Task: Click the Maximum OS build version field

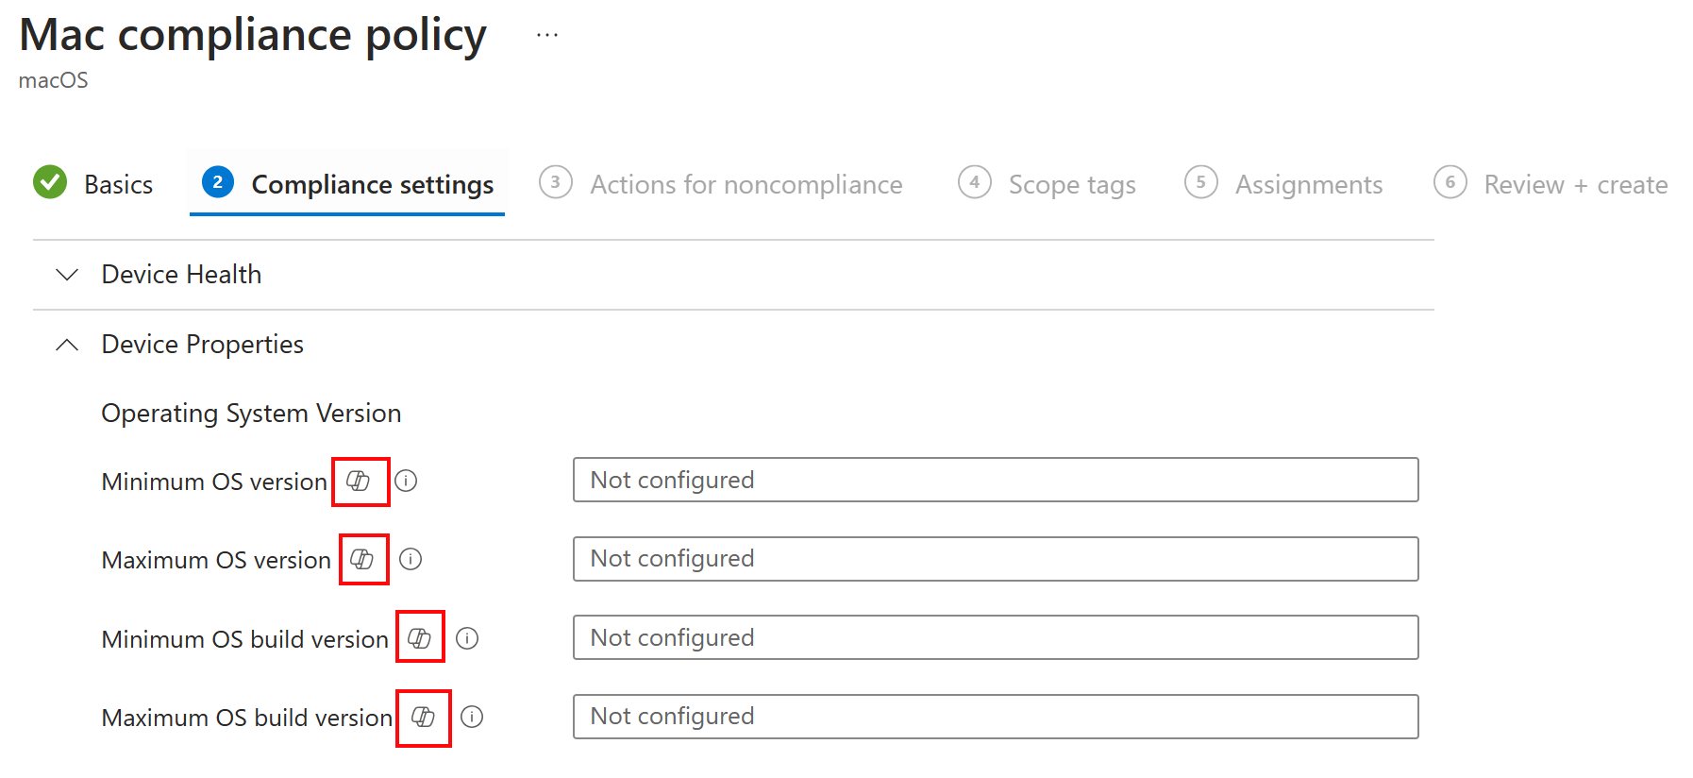Action: 995,717
